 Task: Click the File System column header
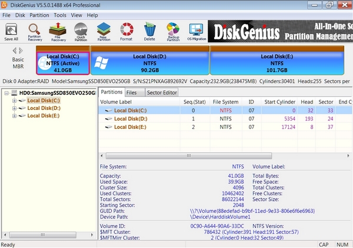225,101
